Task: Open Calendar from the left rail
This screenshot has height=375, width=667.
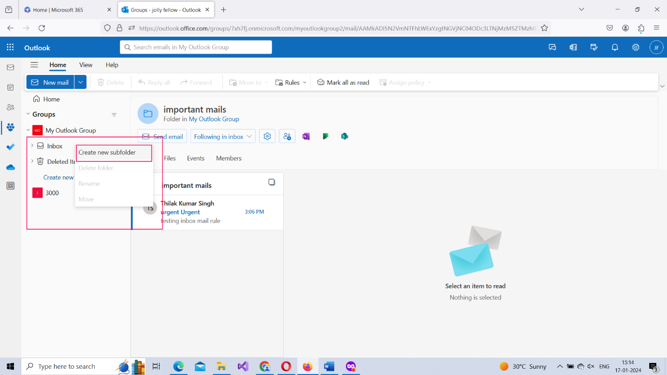Action: tap(10, 87)
